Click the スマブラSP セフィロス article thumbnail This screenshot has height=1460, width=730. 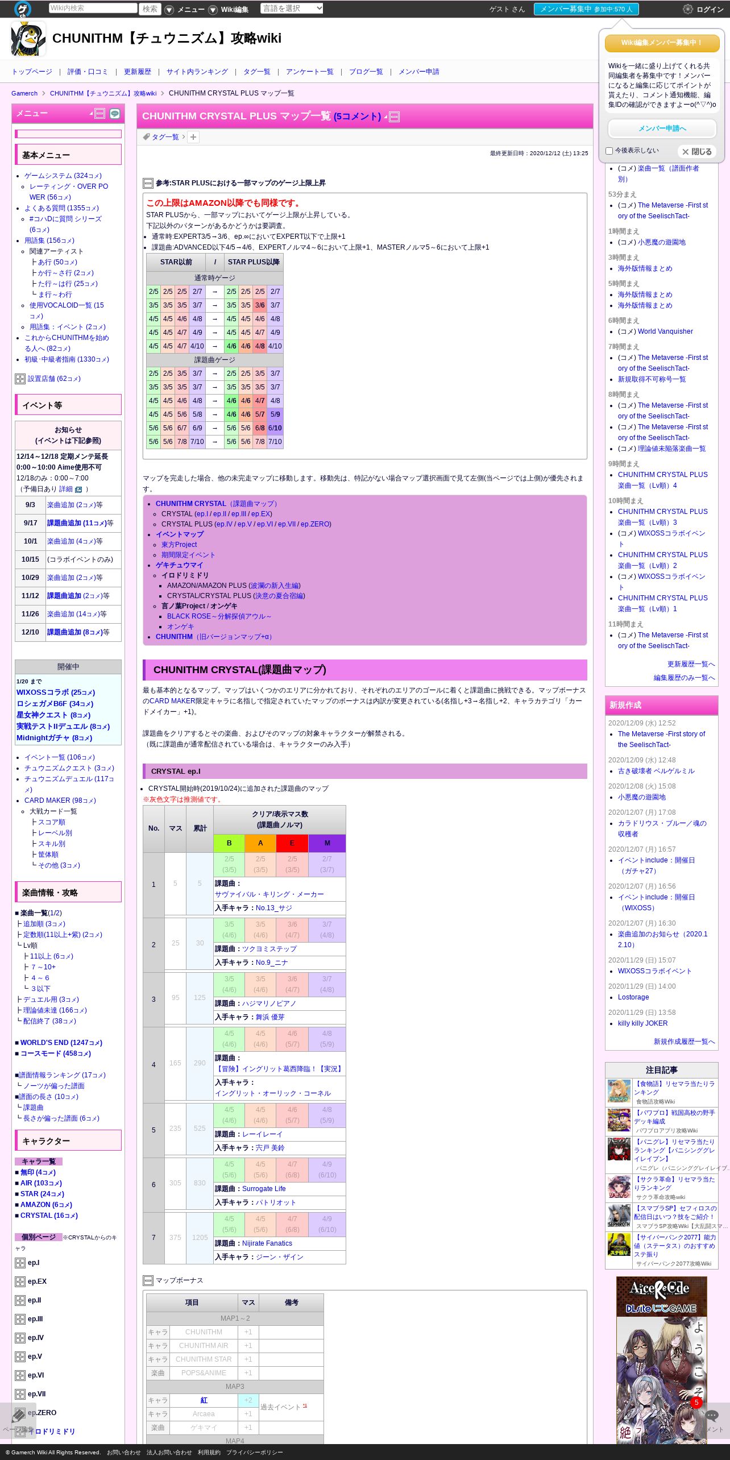click(x=619, y=1216)
